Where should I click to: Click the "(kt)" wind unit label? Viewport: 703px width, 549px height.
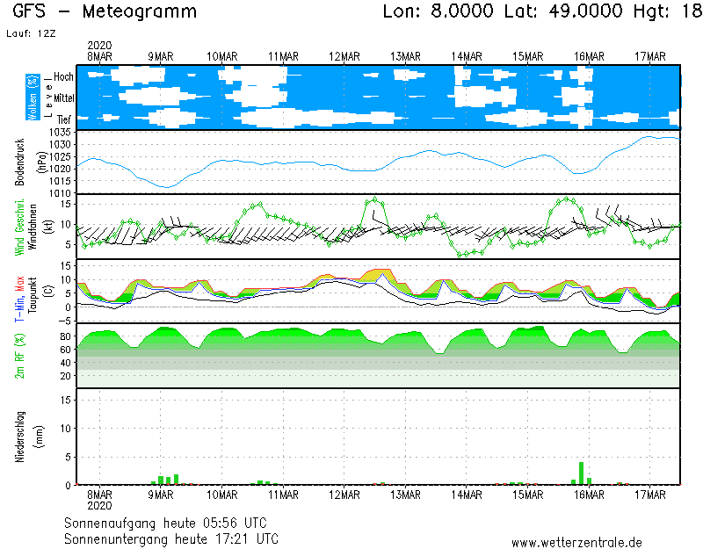click(49, 228)
